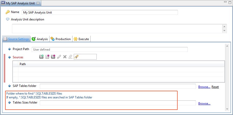This screenshot has width=233, height=115.
Task: Click the settings panel scroll up arrow
Action: 227,46
